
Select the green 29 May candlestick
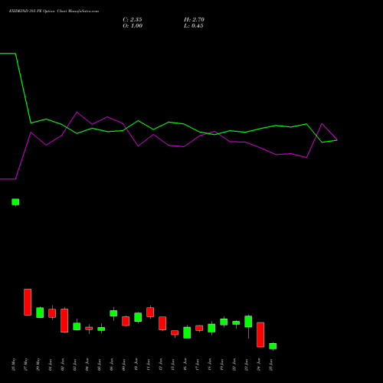click(40, 313)
